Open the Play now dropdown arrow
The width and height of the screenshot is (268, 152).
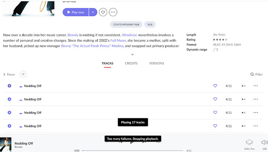point(93,12)
